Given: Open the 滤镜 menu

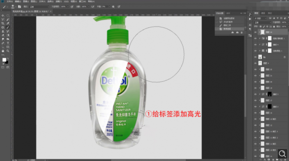Looking at the screenshot, I should point(59,2).
